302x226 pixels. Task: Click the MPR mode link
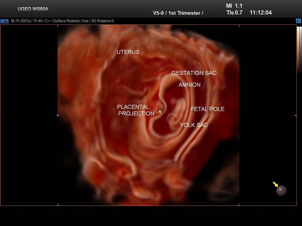pos(5,21)
